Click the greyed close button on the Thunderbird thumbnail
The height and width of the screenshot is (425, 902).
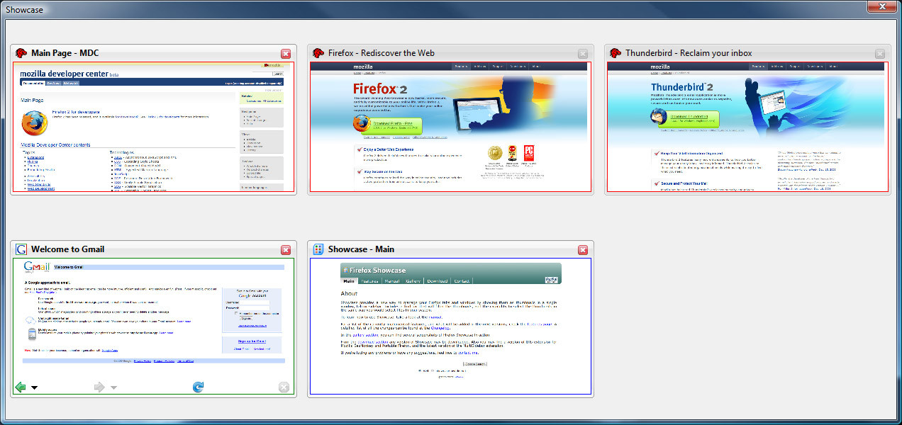coord(880,54)
